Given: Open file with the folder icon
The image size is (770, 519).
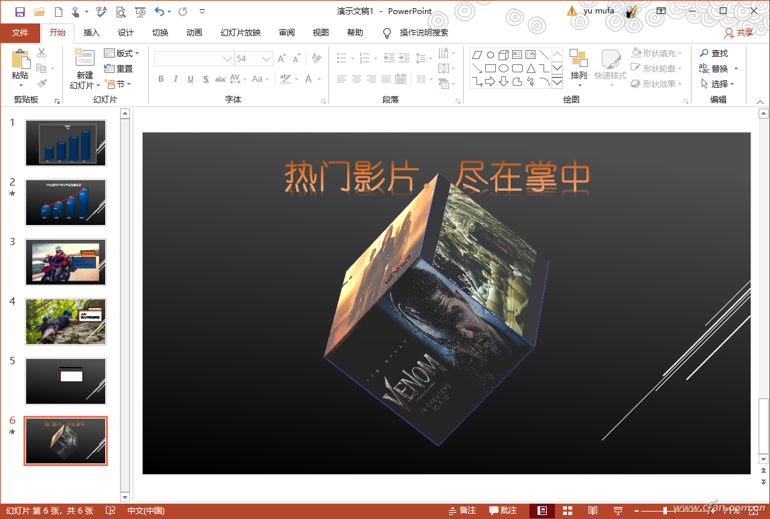Looking at the screenshot, I should click(40, 12).
